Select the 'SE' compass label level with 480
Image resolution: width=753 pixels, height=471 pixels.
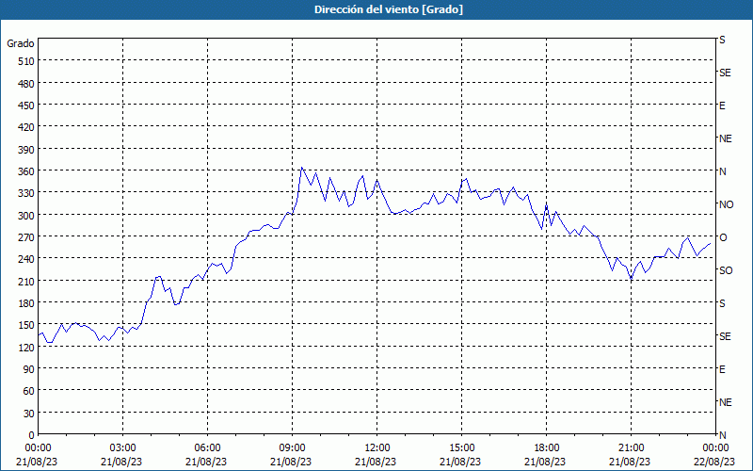click(x=725, y=73)
